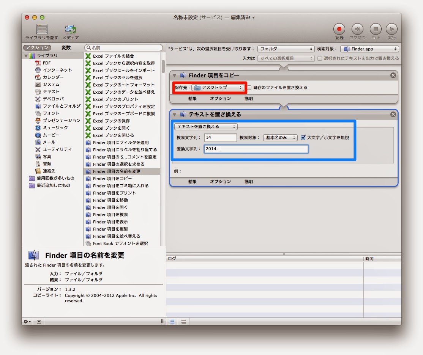
Task: Click the 検索文字列 field containing 14
Action: tap(220, 137)
